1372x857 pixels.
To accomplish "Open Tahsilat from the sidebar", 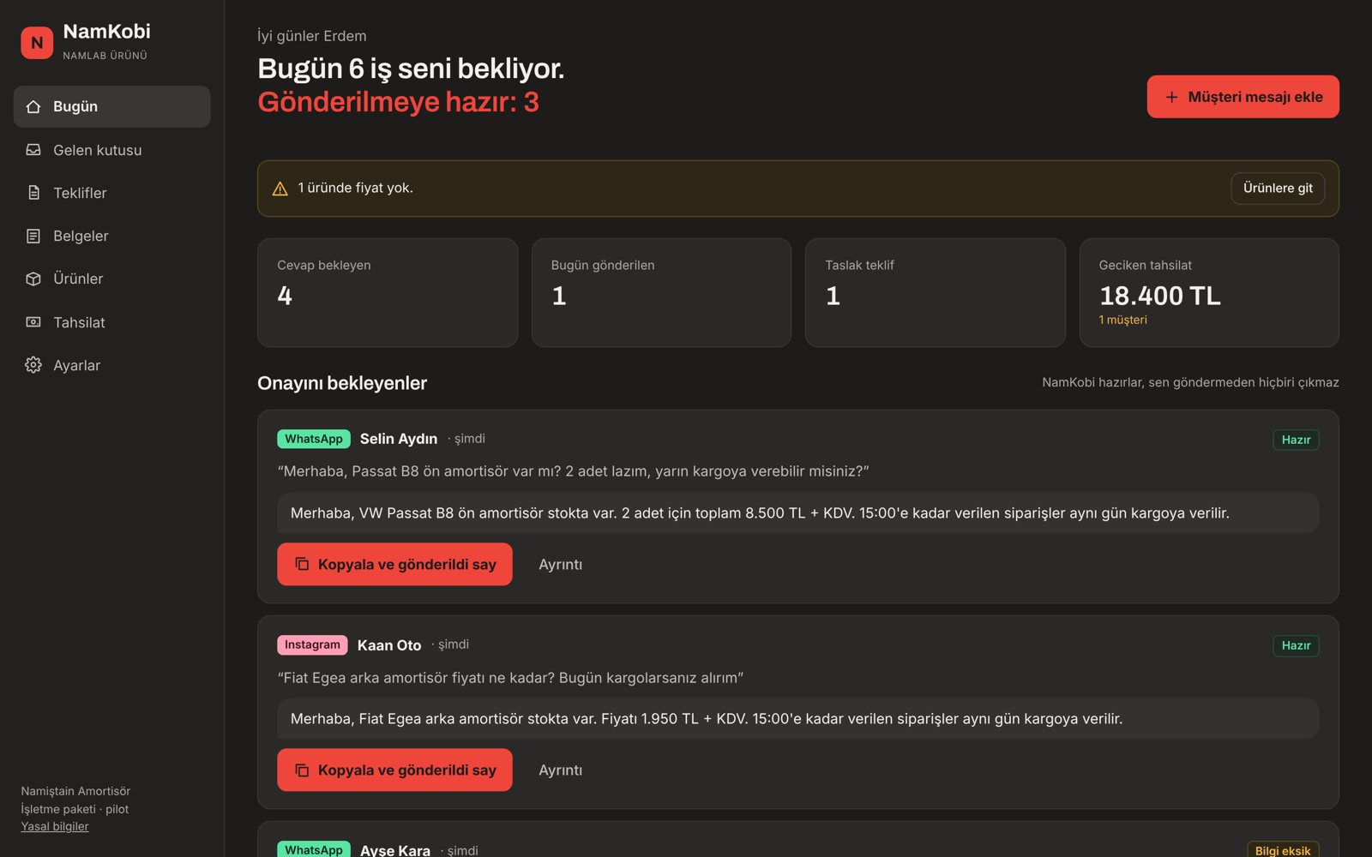I will click(111, 322).
